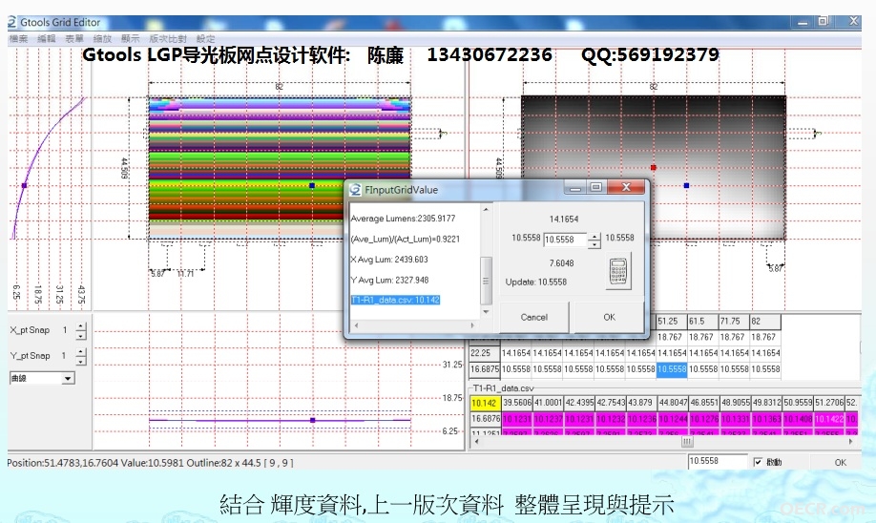Open the 設定 menu

click(205, 38)
